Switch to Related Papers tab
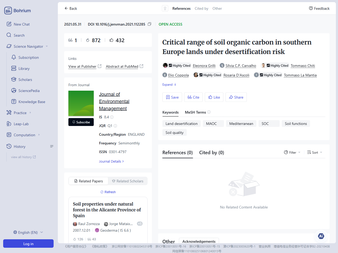 [x=88, y=181]
